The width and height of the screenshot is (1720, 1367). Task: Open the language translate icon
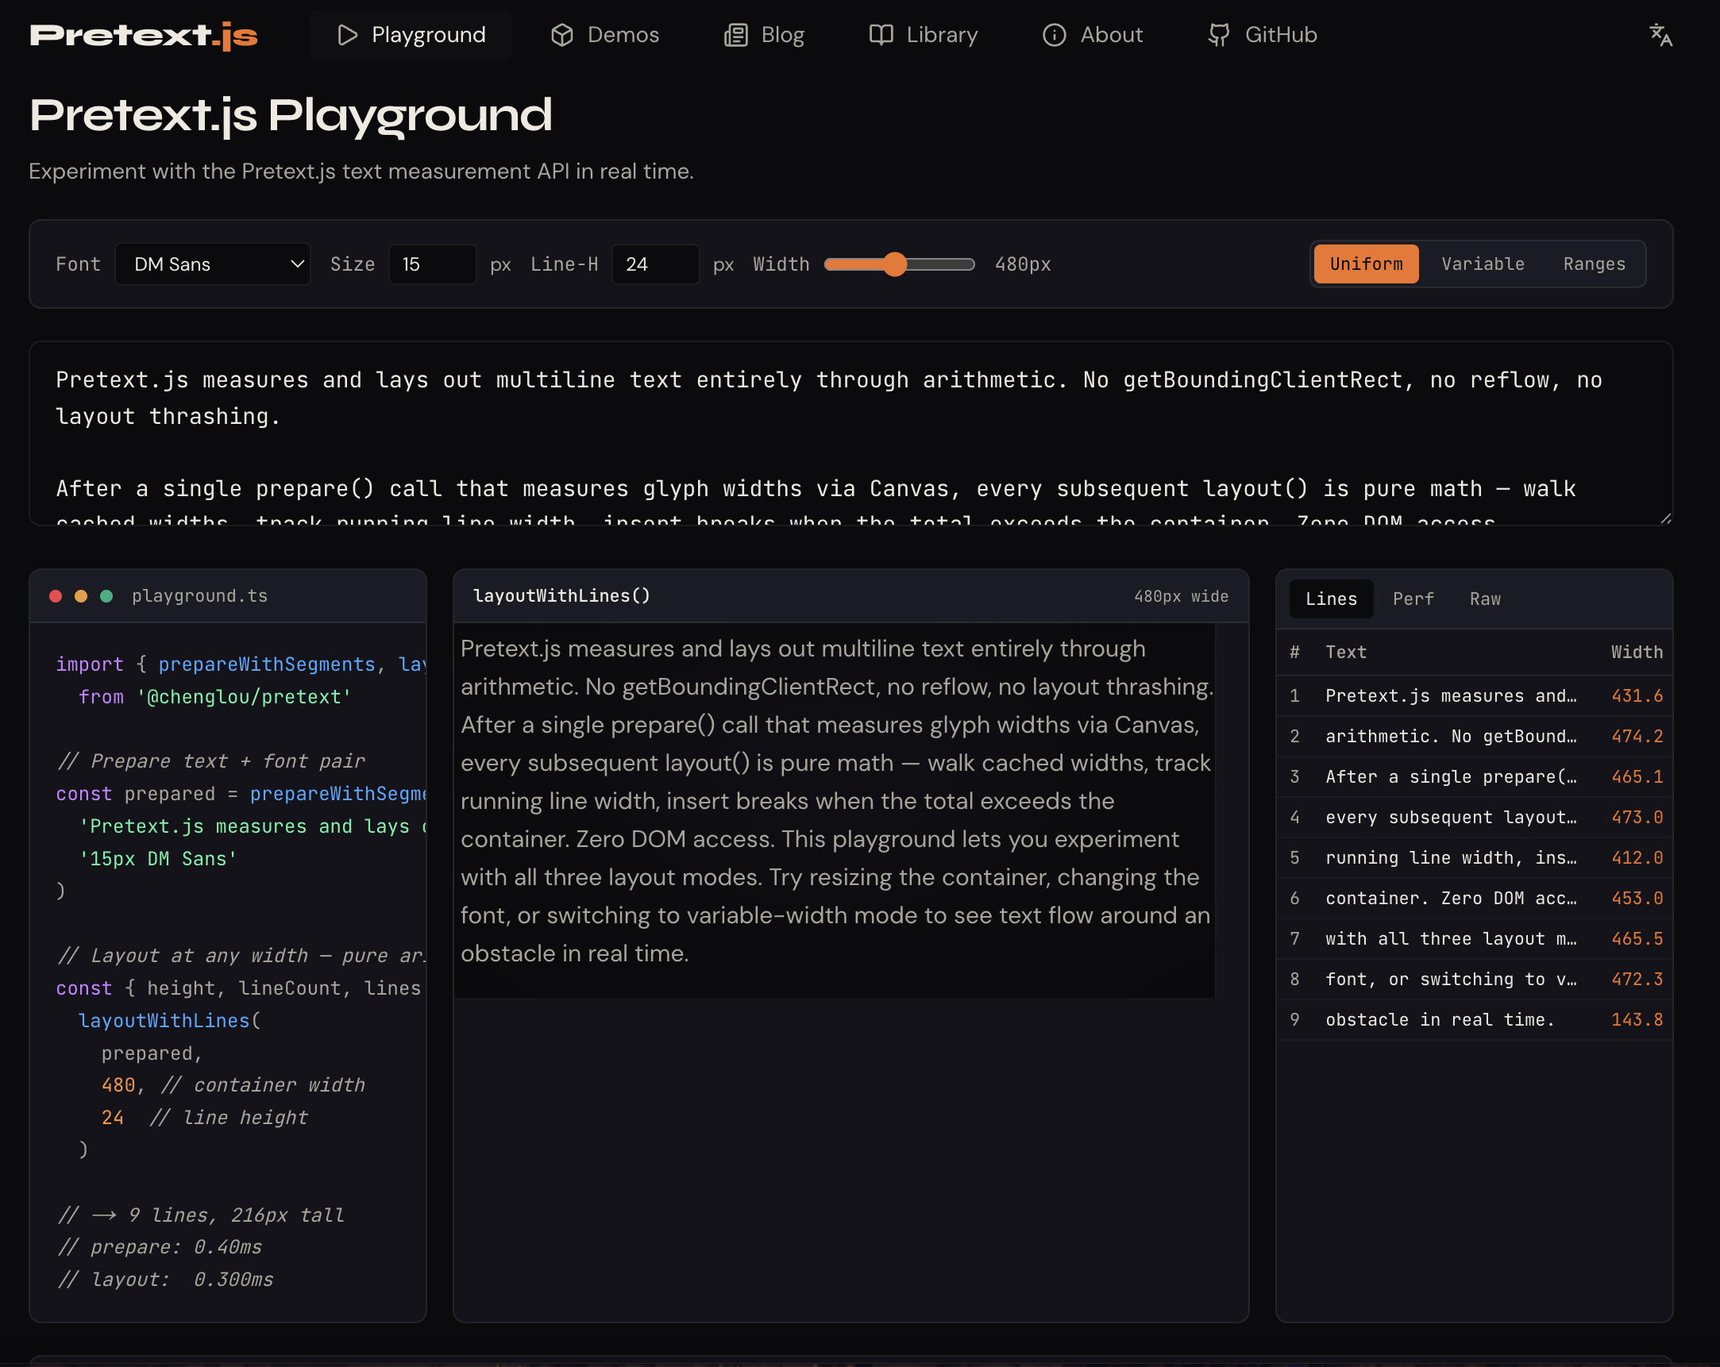(x=1660, y=35)
